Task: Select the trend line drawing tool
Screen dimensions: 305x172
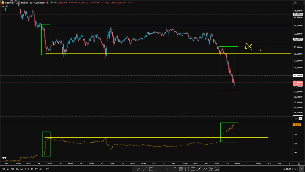Action: [x=145, y=169]
